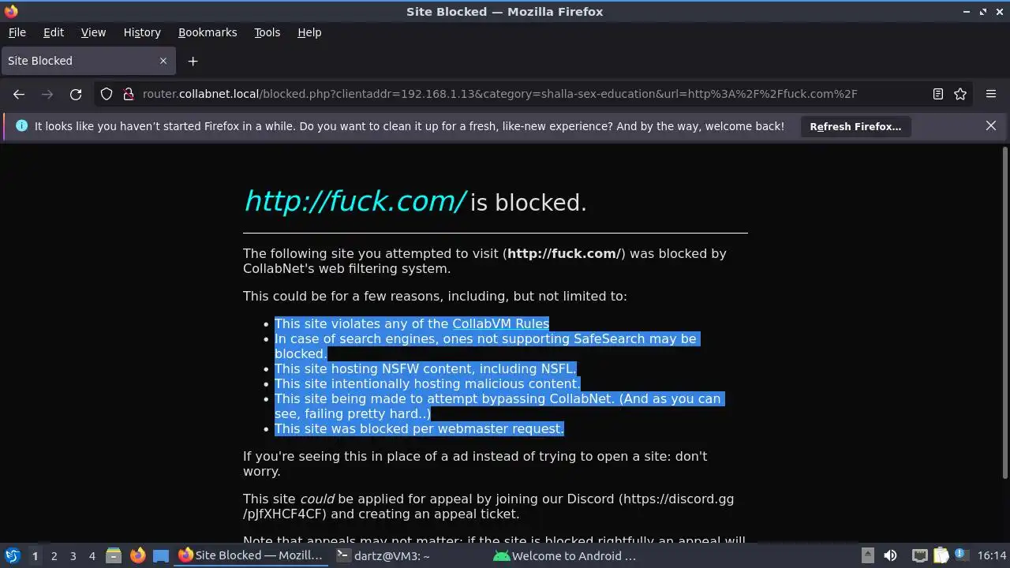The height and width of the screenshot is (568, 1010).
Task: Click 'This site hosting NSFW content' bullet
Action: [425, 368]
